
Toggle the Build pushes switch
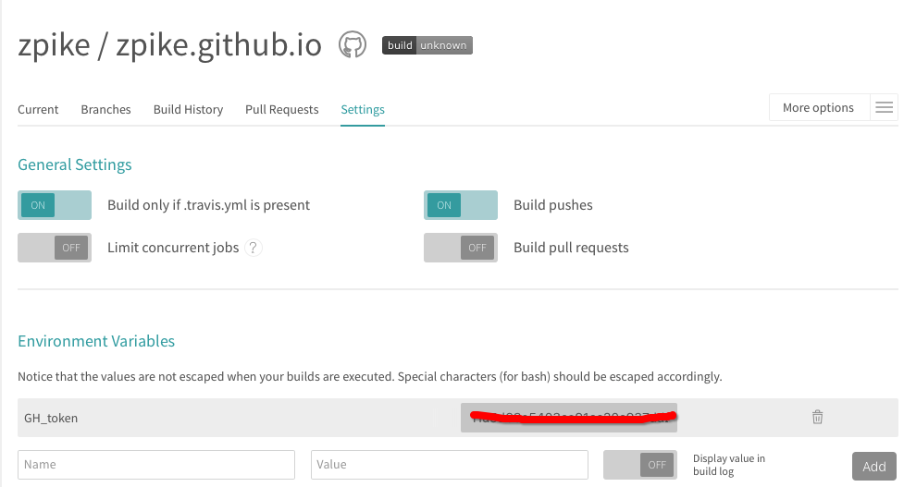pos(461,205)
